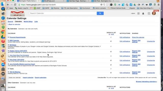Open the Rubrics bookmarks folder
This screenshot has width=163, height=91.
[x=55, y=8]
